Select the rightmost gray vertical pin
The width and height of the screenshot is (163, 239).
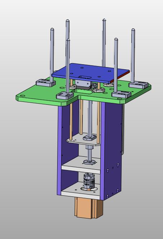coord(133,56)
